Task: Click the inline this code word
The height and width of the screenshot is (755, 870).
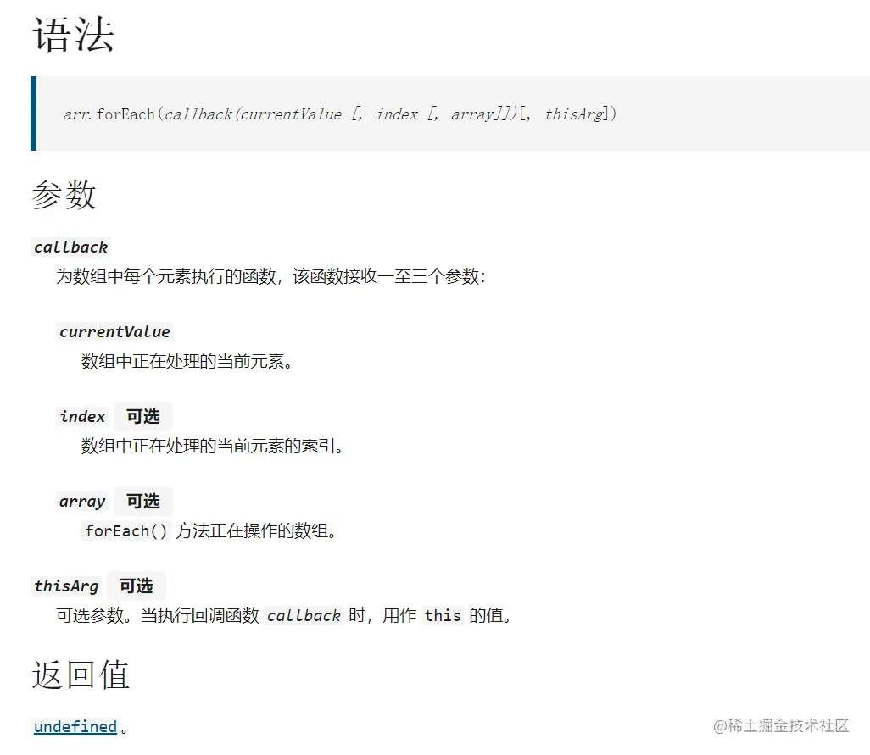Action: (x=443, y=616)
